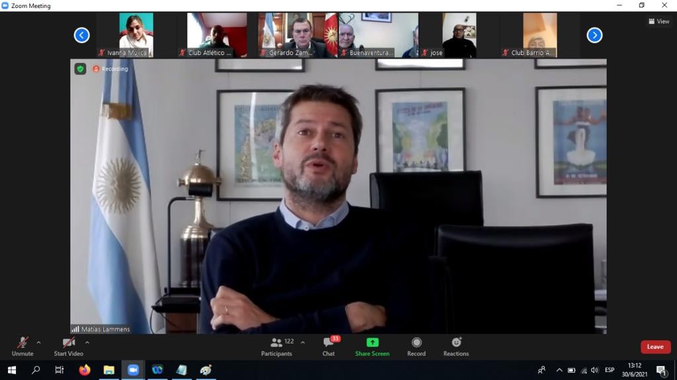Open Firefox from the taskbar
The image size is (677, 380).
(84, 370)
